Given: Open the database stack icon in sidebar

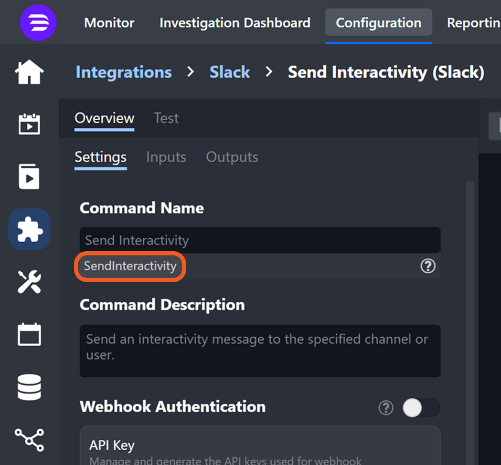Looking at the screenshot, I should point(29,387).
